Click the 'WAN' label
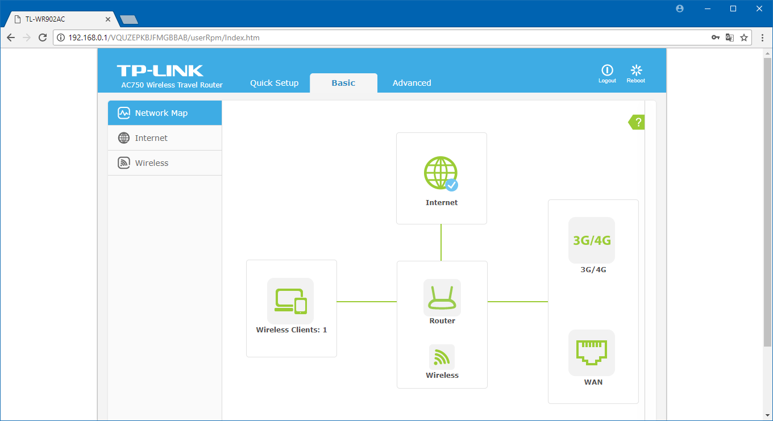Image resolution: width=773 pixels, height=421 pixels. 593,382
